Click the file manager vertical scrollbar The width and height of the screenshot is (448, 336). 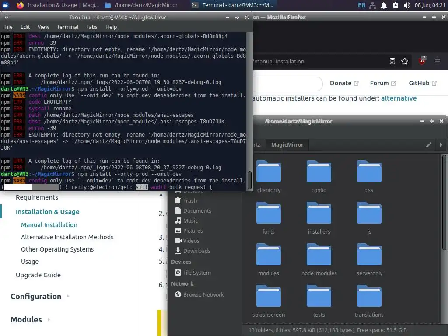click(x=444, y=203)
